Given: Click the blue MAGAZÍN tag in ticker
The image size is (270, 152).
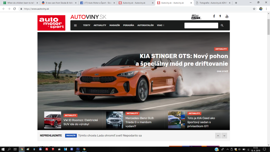Looking at the screenshot, I should 71,136.
